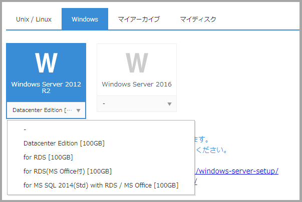
Task: Select the Windows tab
Action: tap(85, 19)
